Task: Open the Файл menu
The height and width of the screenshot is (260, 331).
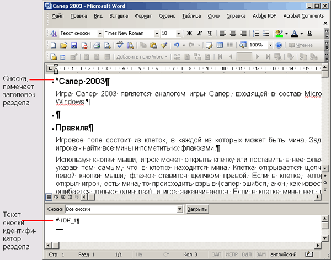Action: (x=57, y=16)
